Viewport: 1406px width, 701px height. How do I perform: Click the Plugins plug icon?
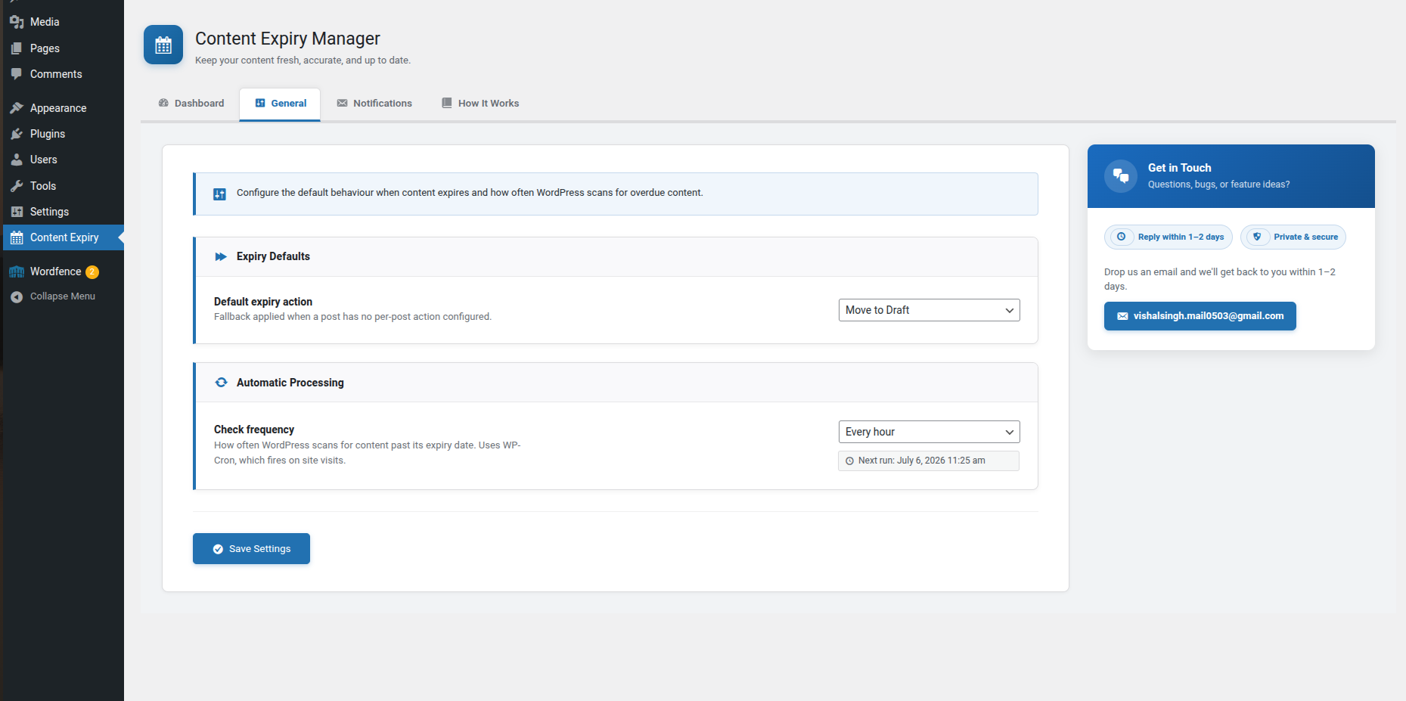point(17,134)
